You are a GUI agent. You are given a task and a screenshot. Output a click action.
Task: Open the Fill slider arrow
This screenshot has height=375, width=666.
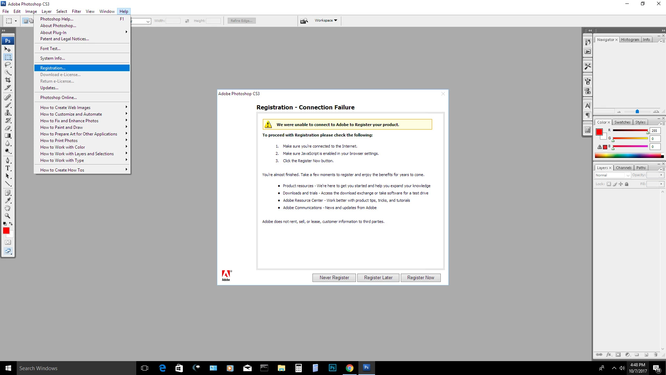(x=661, y=184)
